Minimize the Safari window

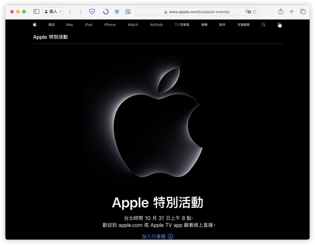(18, 12)
